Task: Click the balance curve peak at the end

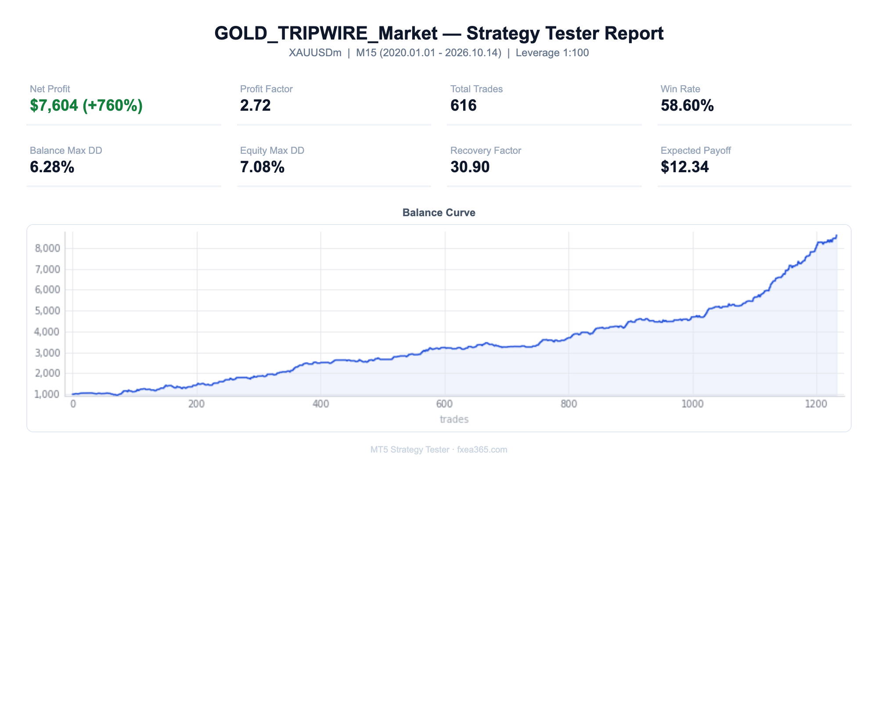Action: click(837, 236)
